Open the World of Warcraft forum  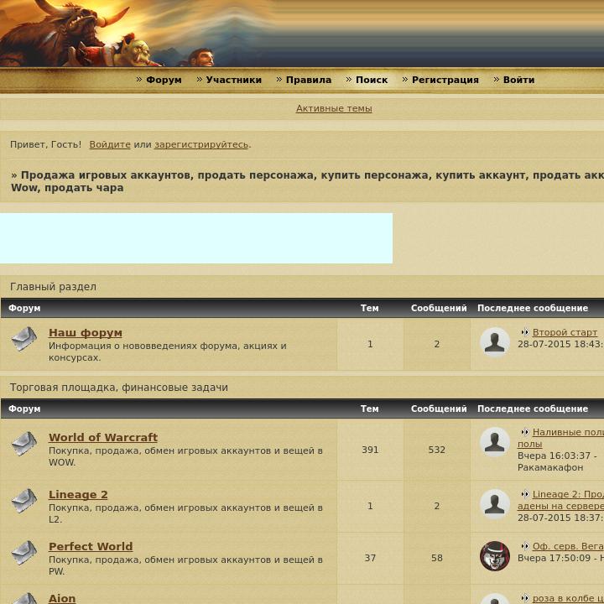point(103,437)
